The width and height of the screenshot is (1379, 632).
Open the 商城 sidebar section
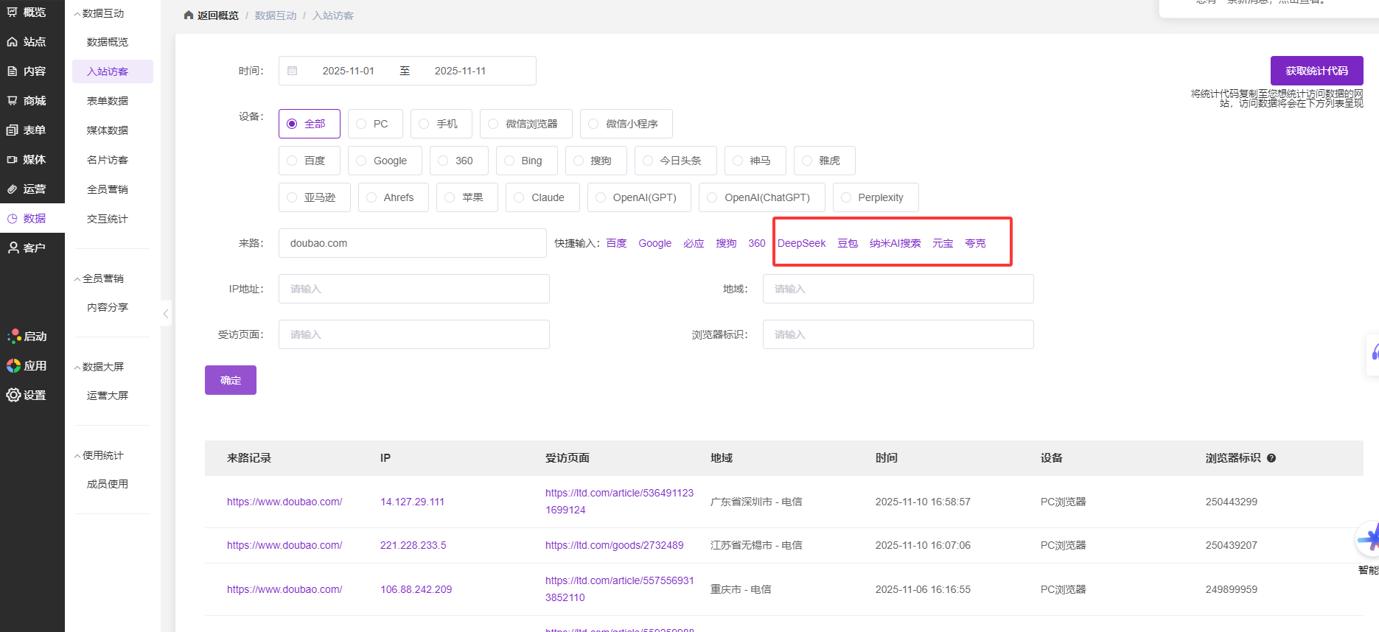point(27,101)
